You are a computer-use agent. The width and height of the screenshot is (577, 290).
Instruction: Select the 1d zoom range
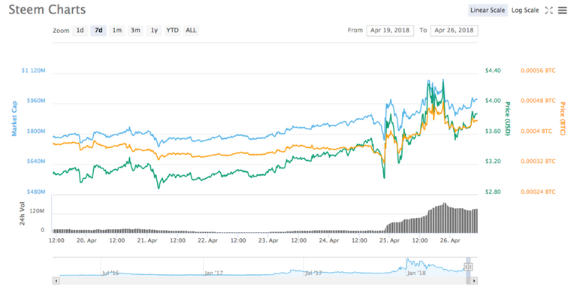click(80, 31)
